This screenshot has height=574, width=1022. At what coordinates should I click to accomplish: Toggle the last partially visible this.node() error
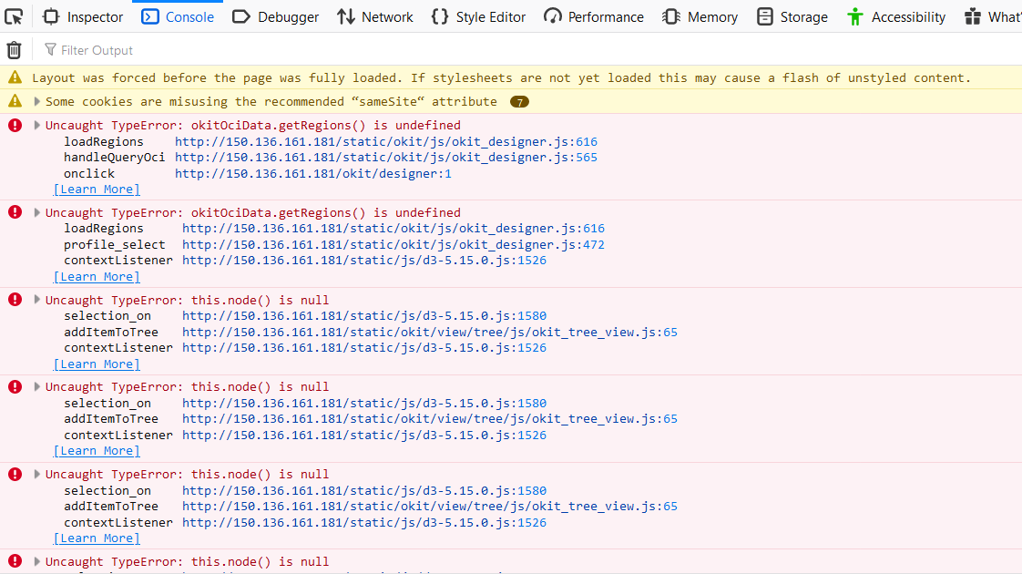[37, 561]
